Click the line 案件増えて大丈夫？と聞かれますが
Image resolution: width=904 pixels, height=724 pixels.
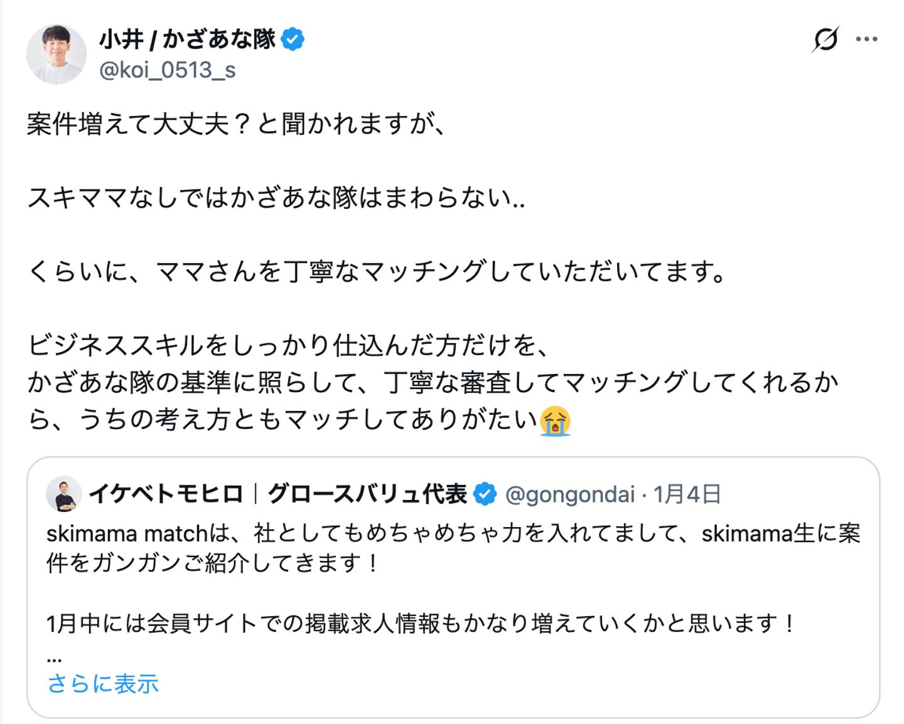point(236,124)
